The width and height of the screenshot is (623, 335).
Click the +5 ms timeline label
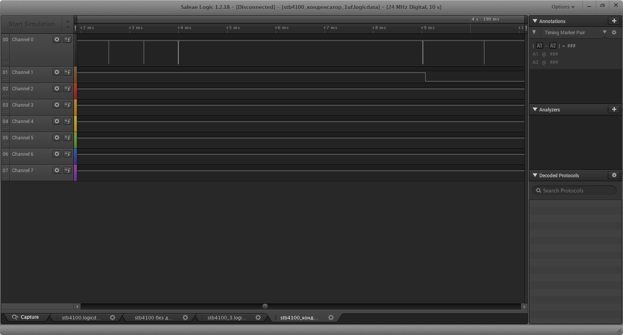point(233,28)
